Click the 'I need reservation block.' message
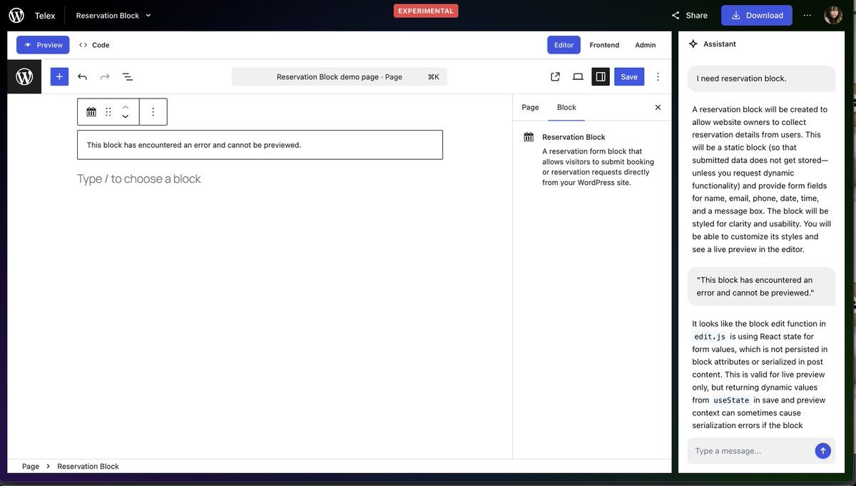This screenshot has width=856, height=486. pyautogui.click(x=761, y=79)
